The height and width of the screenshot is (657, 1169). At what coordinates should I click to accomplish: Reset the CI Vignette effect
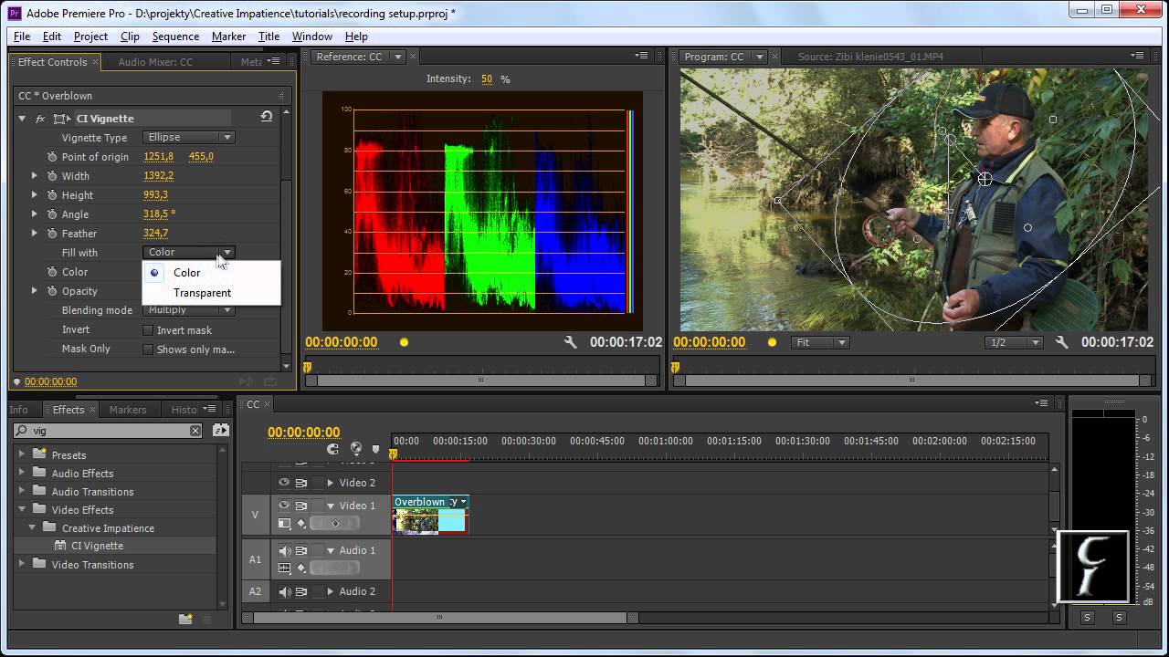pyautogui.click(x=266, y=118)
